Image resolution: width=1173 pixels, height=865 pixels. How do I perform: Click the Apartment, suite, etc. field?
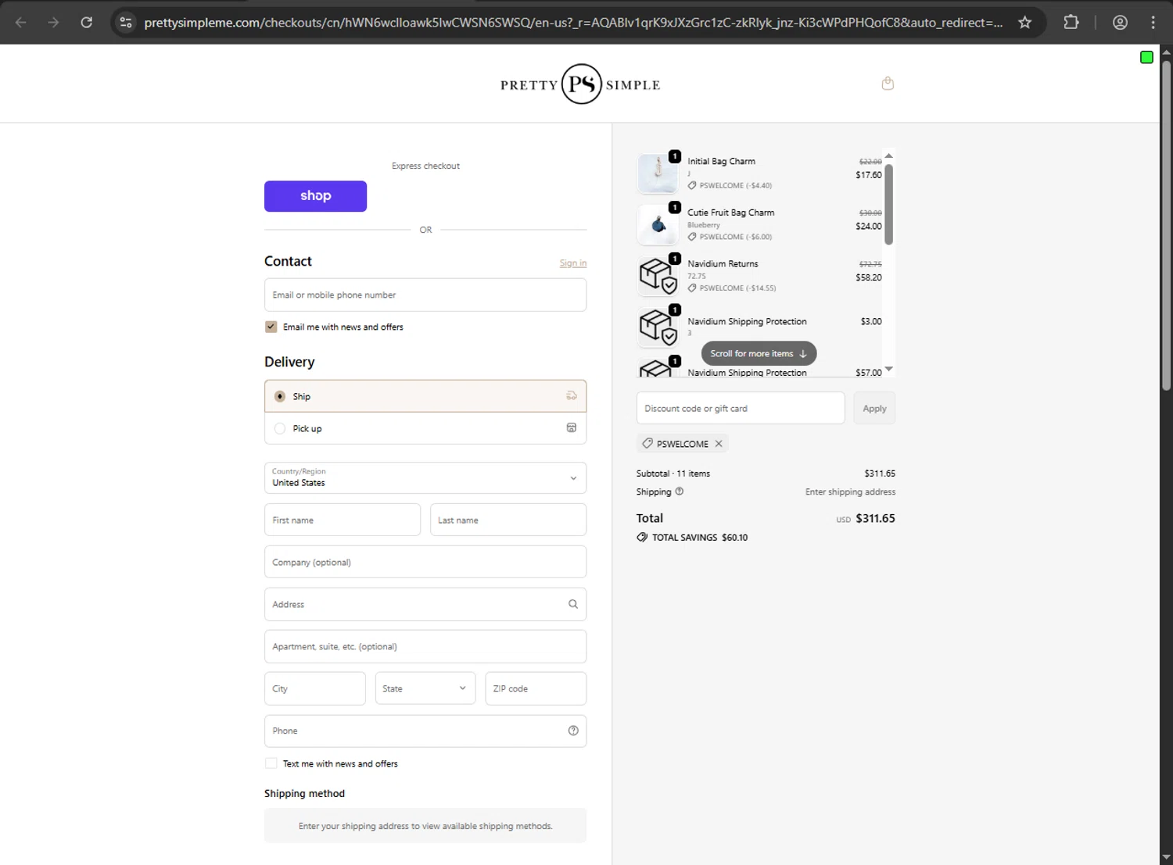(x=425, y=646)
